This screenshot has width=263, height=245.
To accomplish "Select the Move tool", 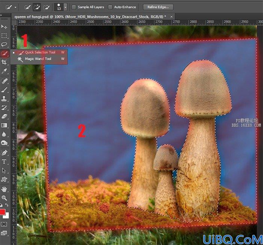I will pyautogui.click(x=4, y=27).
